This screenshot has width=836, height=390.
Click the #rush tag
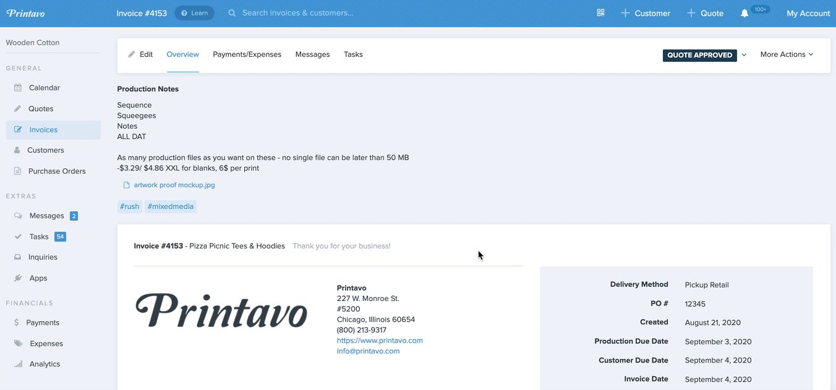point(130,206)
